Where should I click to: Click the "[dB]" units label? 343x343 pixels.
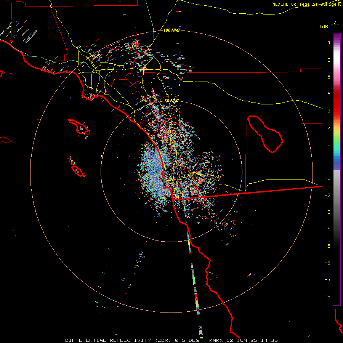click(325, 26)
